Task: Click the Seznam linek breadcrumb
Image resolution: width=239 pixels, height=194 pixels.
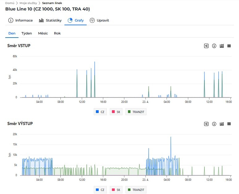Action: pos(52,3)
